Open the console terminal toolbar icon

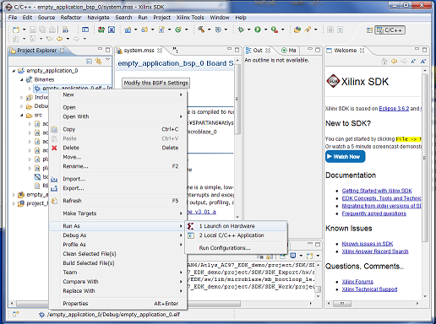pyautogui.click(x=85, y=30)
